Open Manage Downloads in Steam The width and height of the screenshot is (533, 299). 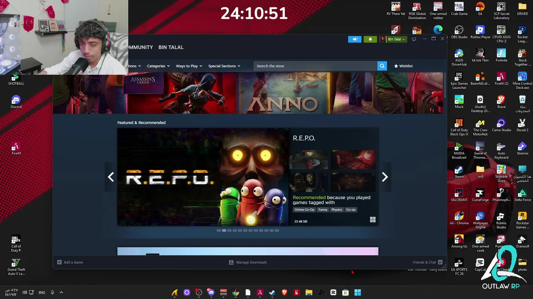248,262
